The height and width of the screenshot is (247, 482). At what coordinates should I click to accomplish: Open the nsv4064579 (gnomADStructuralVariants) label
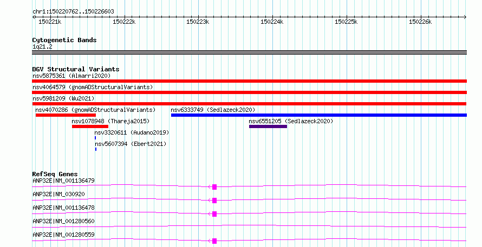[93, 87]
